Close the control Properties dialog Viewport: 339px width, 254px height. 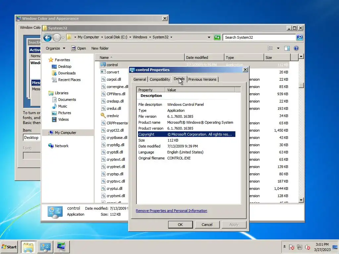coord(245,69)
